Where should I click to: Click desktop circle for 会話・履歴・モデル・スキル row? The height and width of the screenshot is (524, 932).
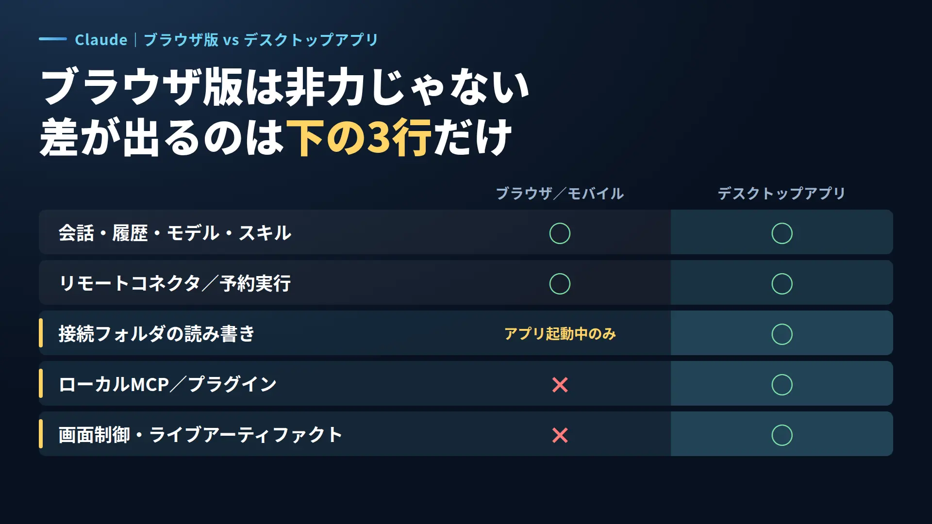[x=782, y=233]
